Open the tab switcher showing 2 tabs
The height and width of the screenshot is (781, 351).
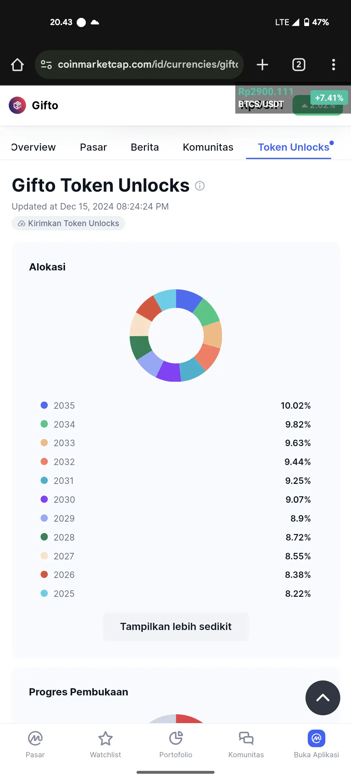[x=299, y=64]
